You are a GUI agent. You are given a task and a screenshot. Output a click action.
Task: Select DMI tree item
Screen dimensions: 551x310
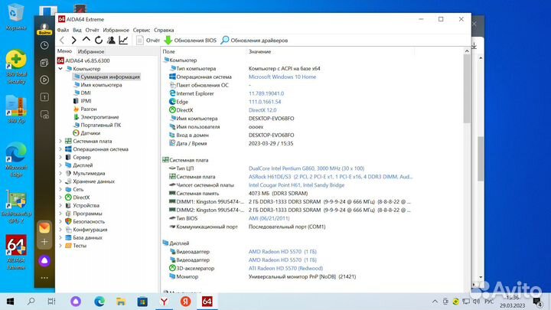click(82, 93)
